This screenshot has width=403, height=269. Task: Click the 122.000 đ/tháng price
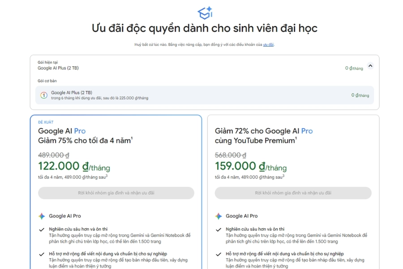pos(74,166)
